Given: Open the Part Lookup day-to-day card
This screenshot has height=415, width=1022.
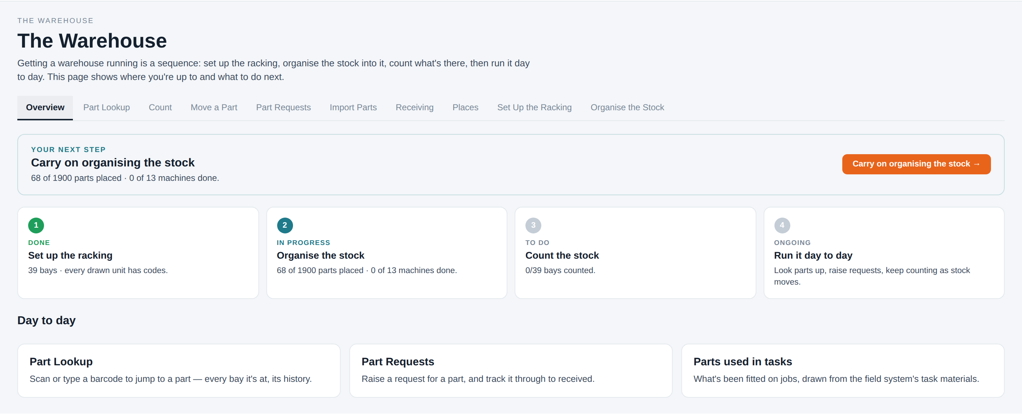Looking at the screenshot, I should [x=179, y=371].
